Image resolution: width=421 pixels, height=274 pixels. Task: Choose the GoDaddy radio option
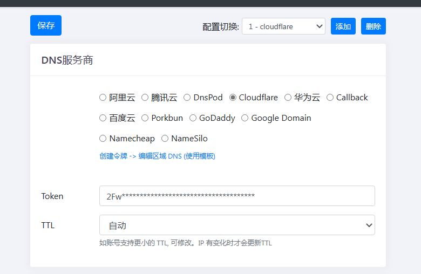pyautogui.click(x=193, y=118)
